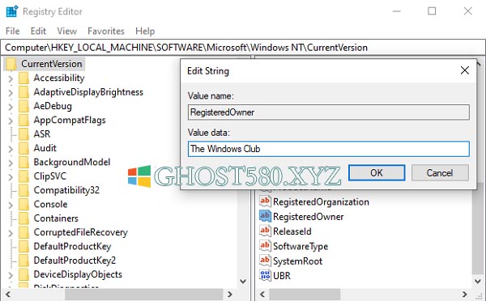Click the AdaptiveDisplayBrightness folder icon
This screenshot has height=301, width=486.
click(x=23, y=92)
